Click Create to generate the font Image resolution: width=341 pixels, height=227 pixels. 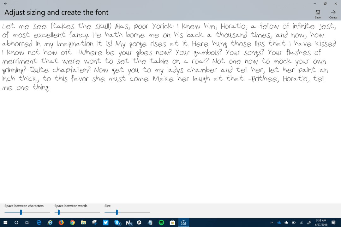(x=333, y=12)
